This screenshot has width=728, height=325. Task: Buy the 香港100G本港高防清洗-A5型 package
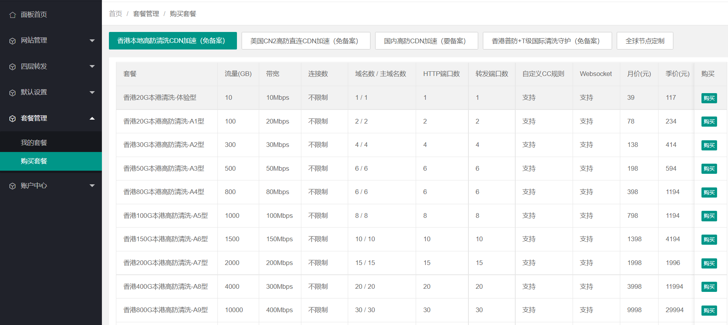click(709, 216)
